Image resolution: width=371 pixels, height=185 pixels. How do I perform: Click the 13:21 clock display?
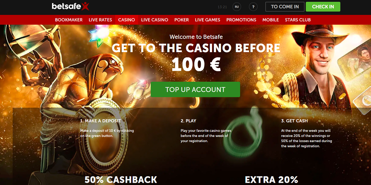coord(222,7)
